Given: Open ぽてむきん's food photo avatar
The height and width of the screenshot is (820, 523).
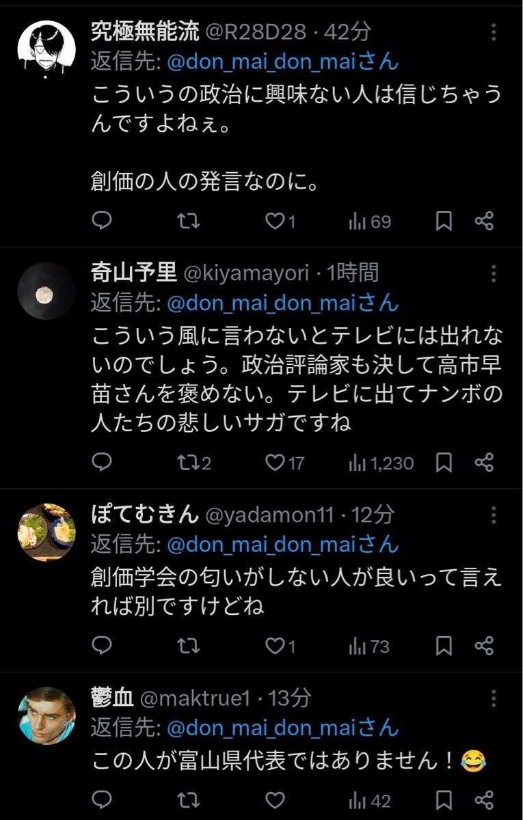Looking at the screenshot, I should (46, 532).
